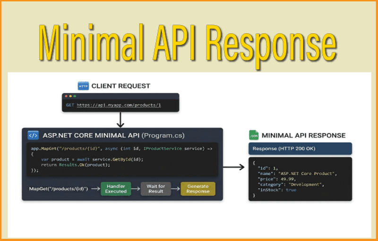Click the app.MapGet code line
The width and height of the screenshot is (378, 241).
121,149
